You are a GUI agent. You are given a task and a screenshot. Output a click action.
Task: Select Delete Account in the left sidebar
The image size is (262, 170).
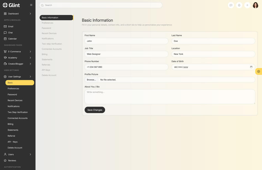(x=15, y=148)
